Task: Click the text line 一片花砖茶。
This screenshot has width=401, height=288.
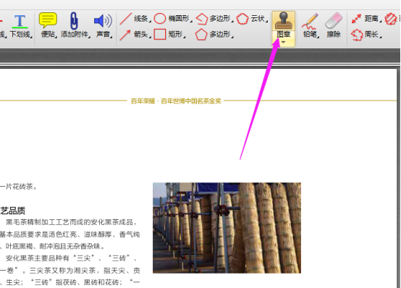Action: (18, 187)
